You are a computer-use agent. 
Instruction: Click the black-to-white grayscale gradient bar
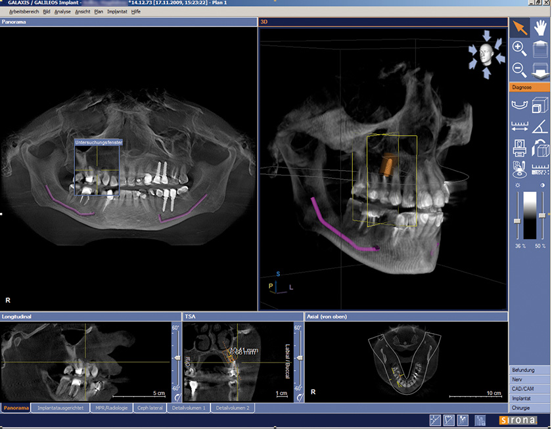530,215
